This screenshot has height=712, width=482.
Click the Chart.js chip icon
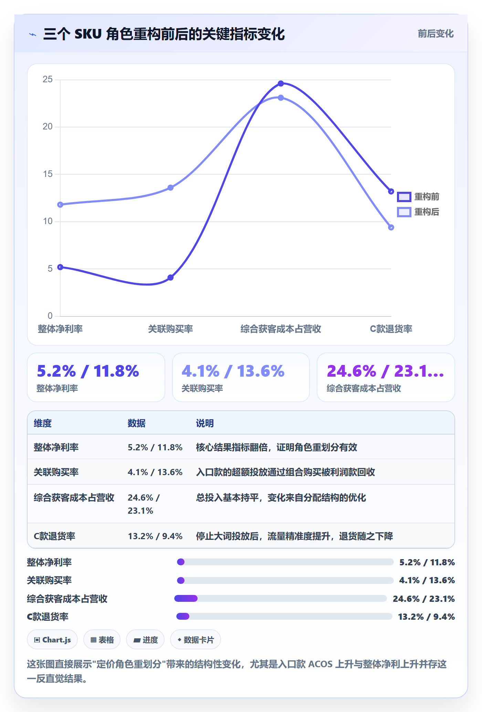(x=37, y=640)
